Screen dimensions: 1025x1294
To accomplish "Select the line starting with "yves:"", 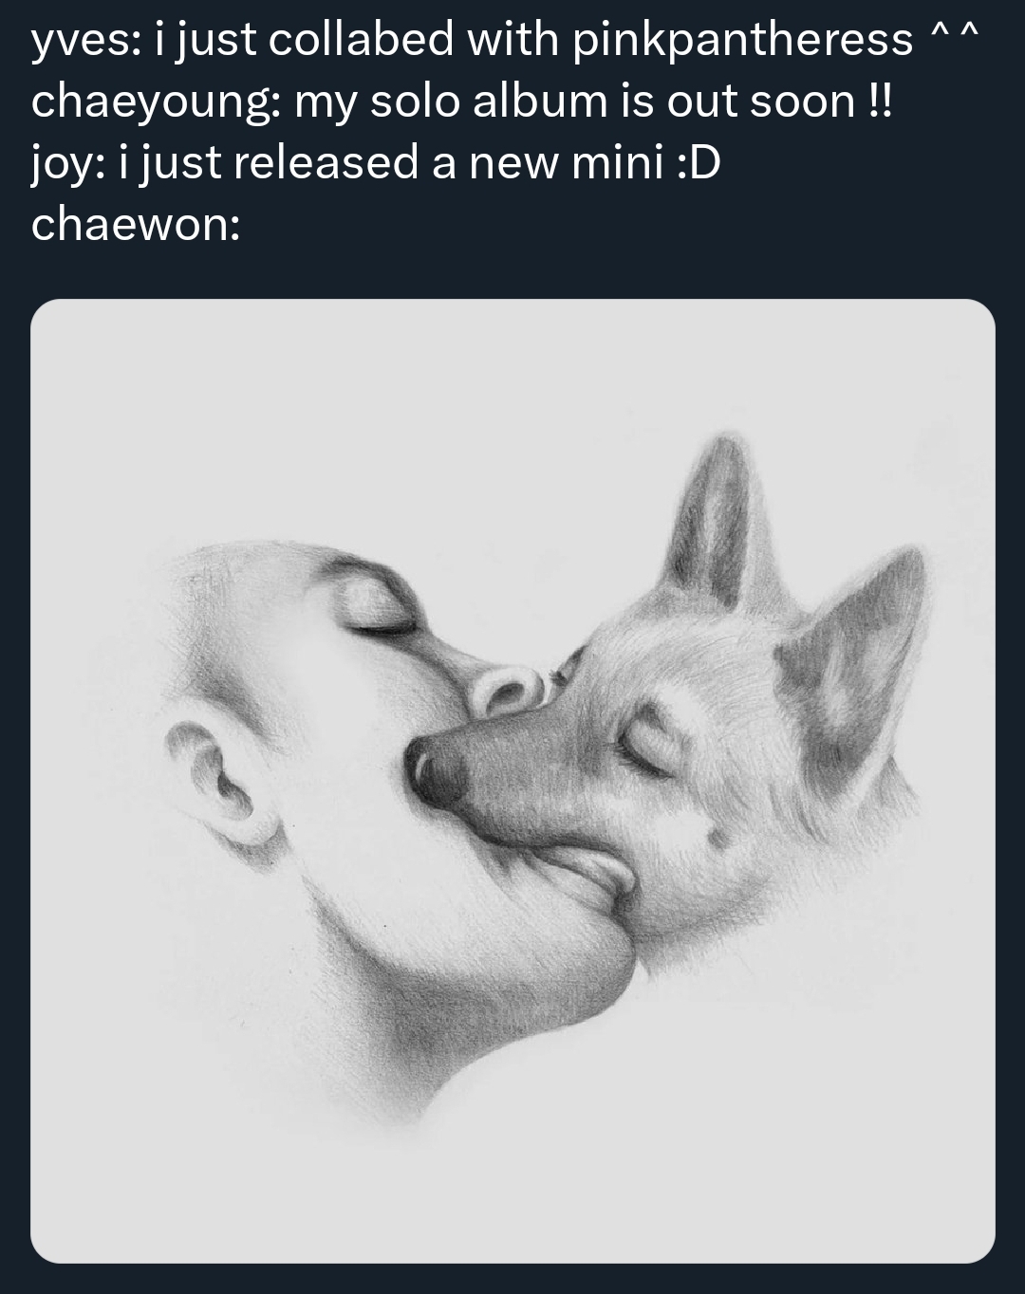I will coord(505,40).
